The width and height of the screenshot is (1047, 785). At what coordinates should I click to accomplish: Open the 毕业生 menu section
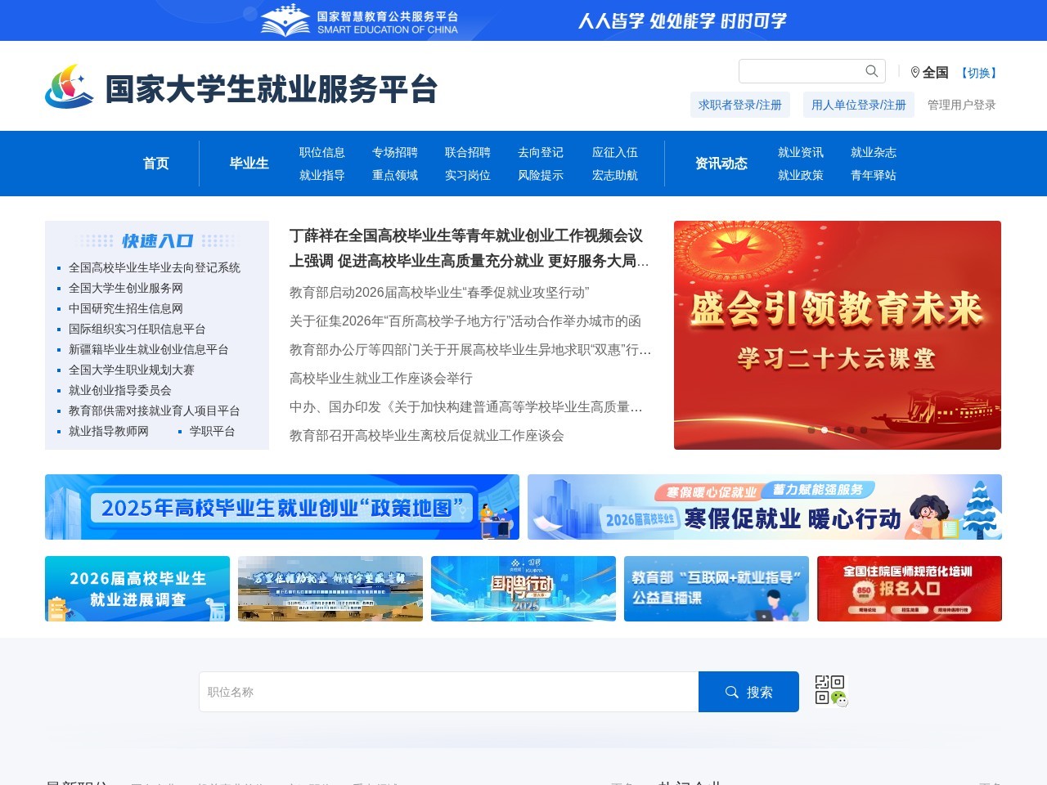(x=249, y=164)
